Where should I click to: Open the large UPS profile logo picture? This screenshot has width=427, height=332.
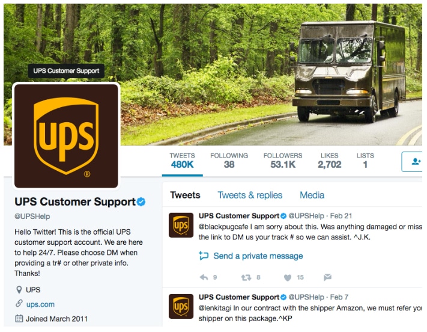click(x=66, y=136)
